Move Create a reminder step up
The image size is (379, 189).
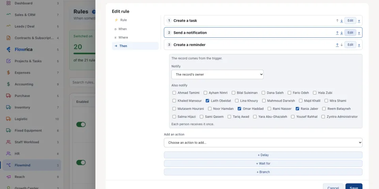[x=337, y=45]
